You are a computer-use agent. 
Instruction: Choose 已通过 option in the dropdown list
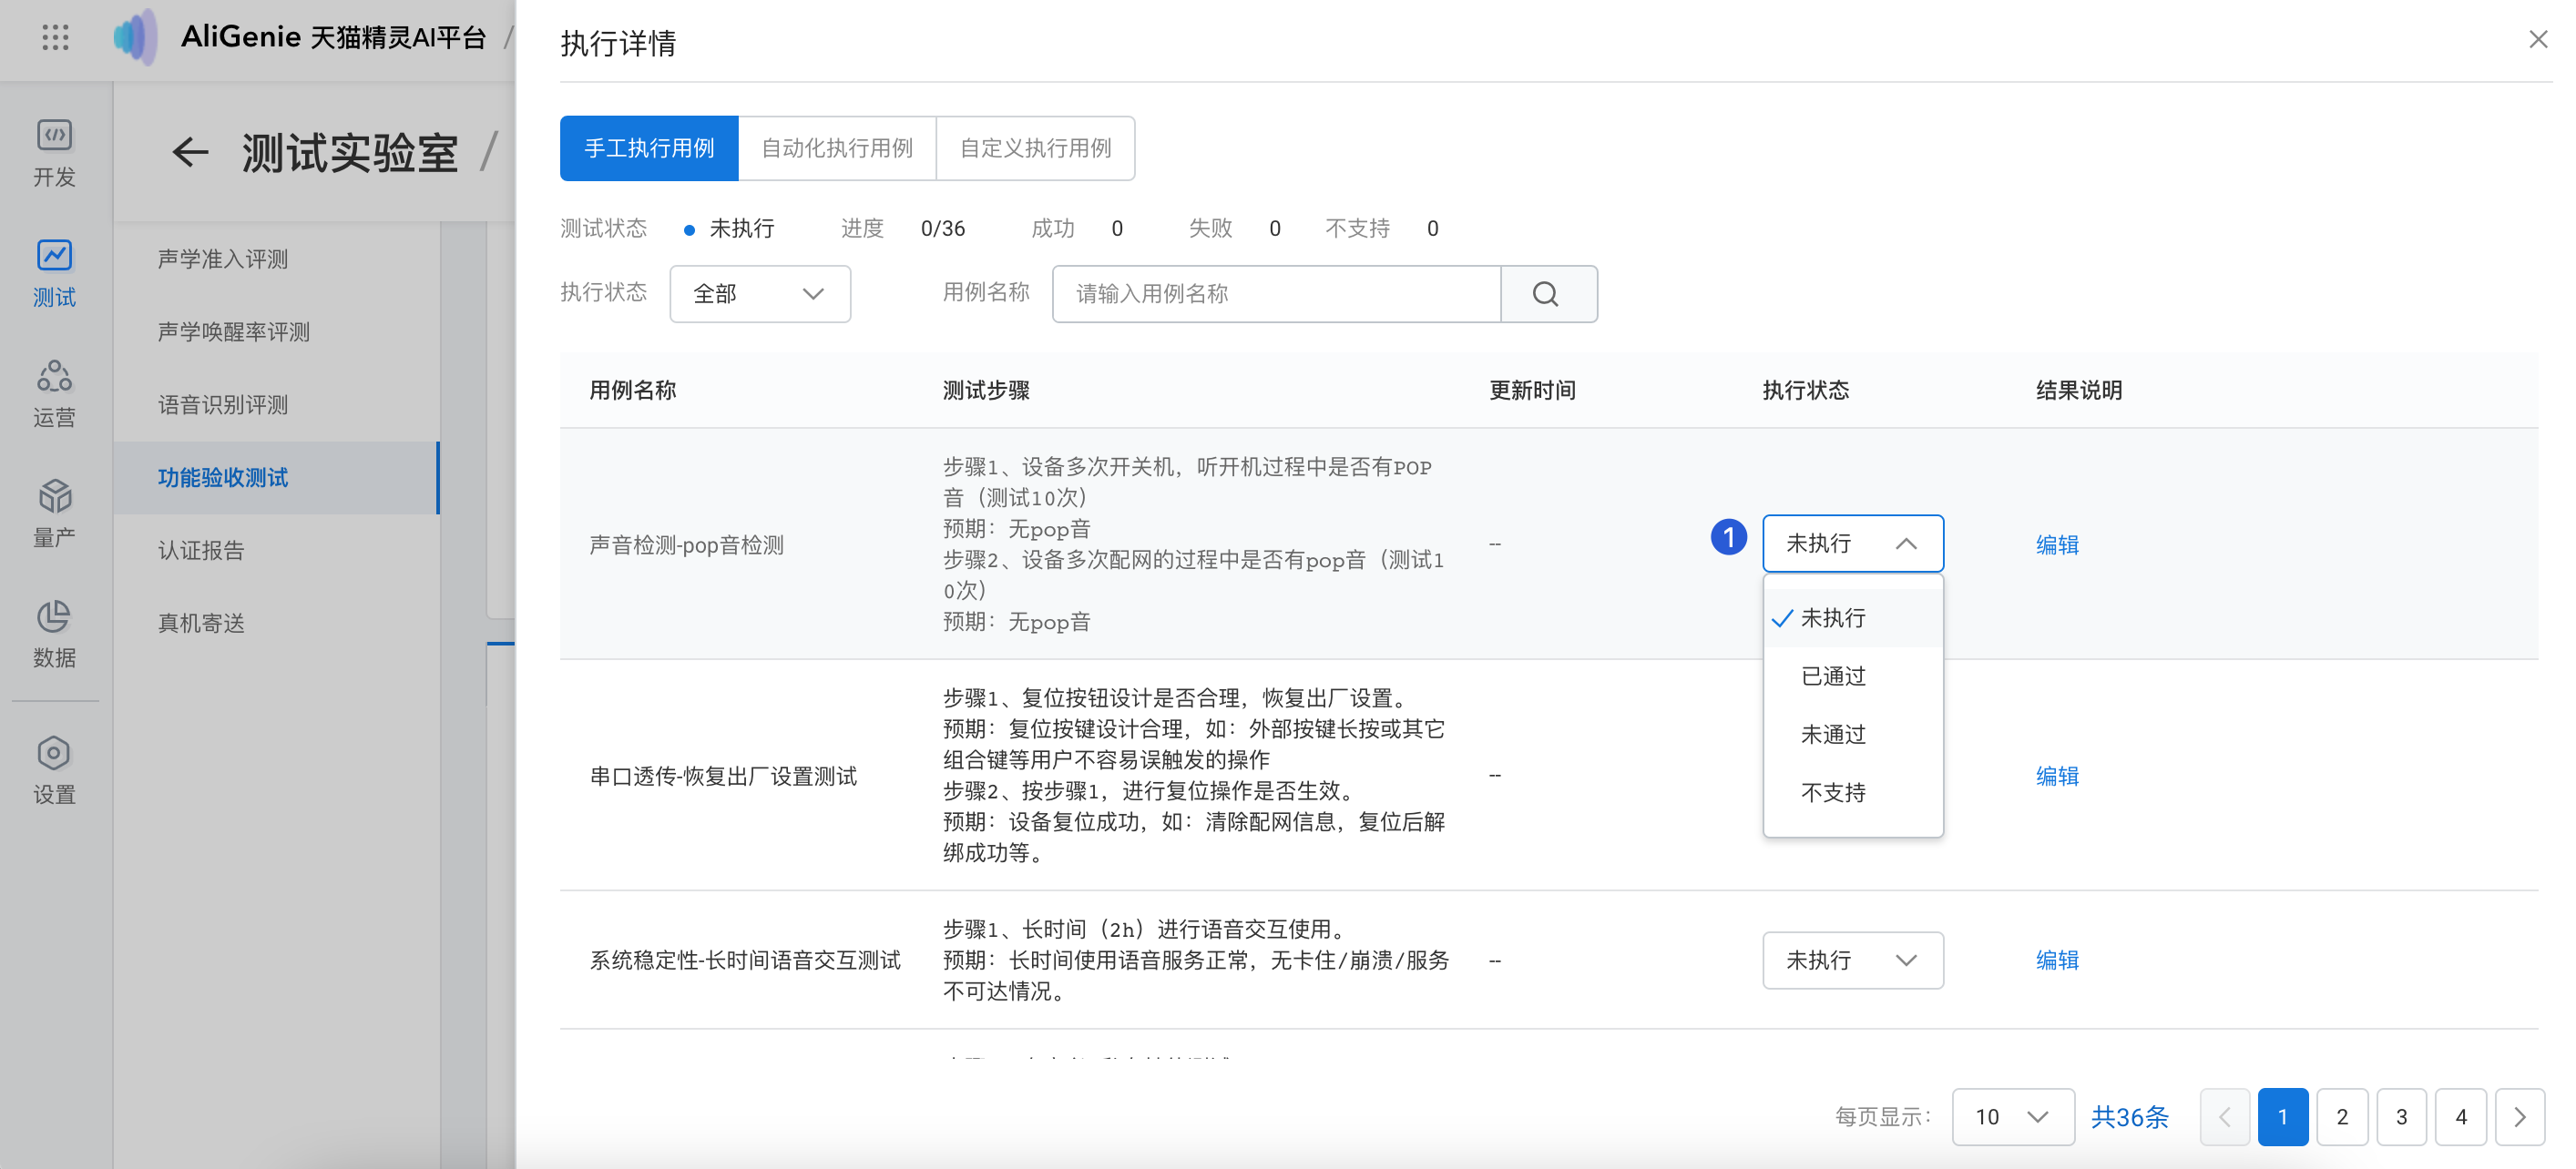(1853, 676)
